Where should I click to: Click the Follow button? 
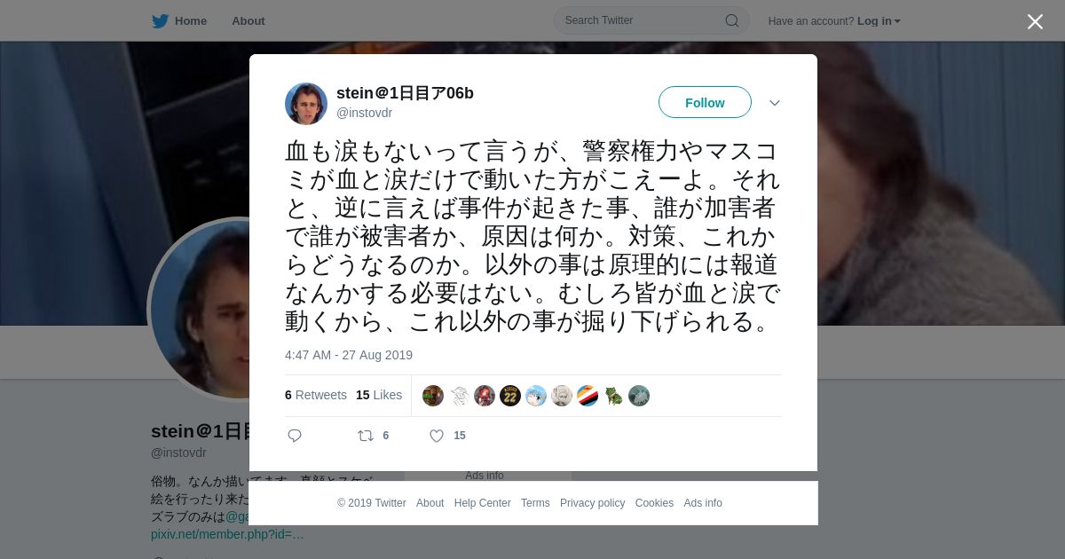coord(705,102)
